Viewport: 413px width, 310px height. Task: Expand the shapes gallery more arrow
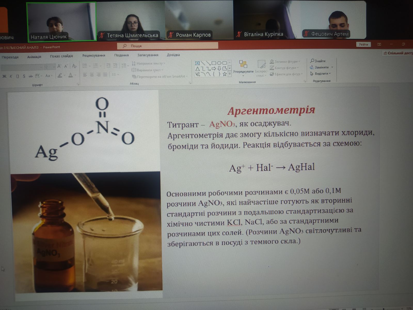coord(230,74)
